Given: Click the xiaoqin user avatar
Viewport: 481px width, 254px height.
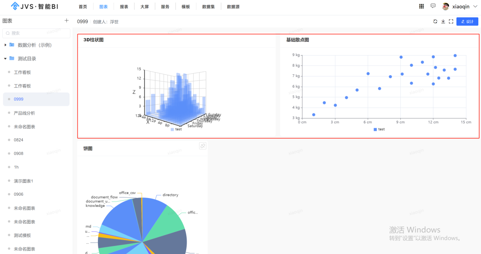Looking at the screenshot, I should (x=446, y=6).
